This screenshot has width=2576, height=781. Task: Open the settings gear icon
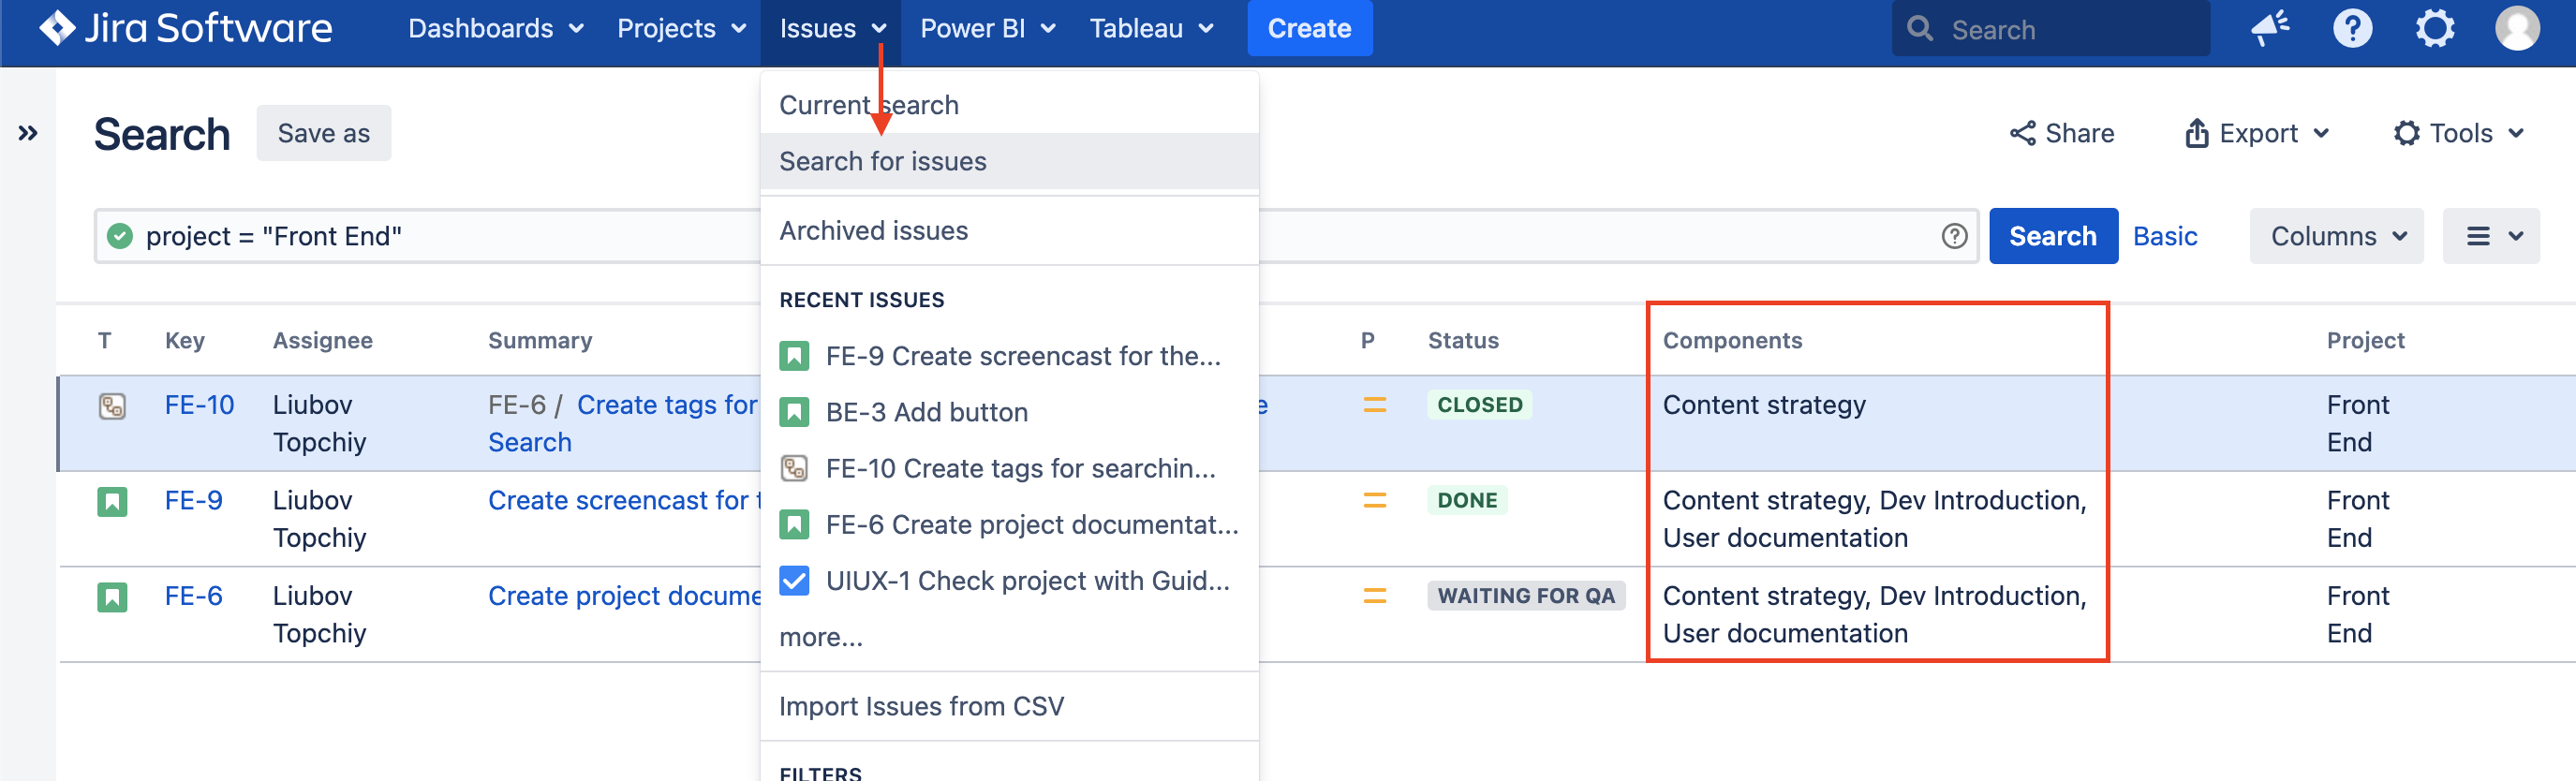(x=2434, y=28)
